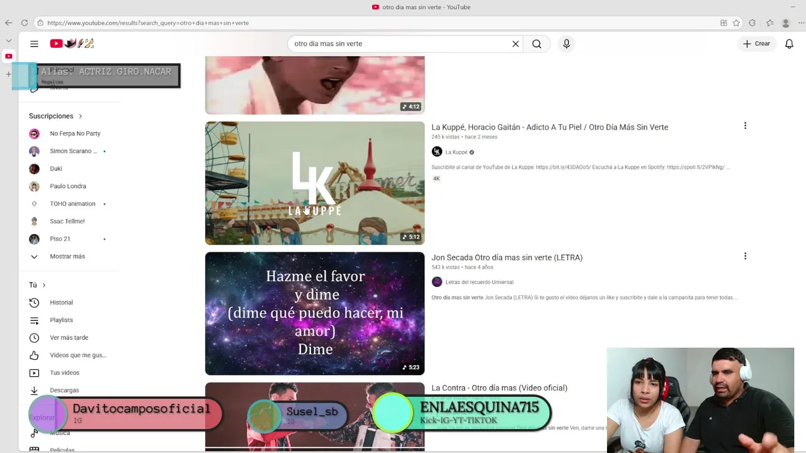Reload the page in the browser
The width and height of the screenshot is (806, 453).
(24, 23)
